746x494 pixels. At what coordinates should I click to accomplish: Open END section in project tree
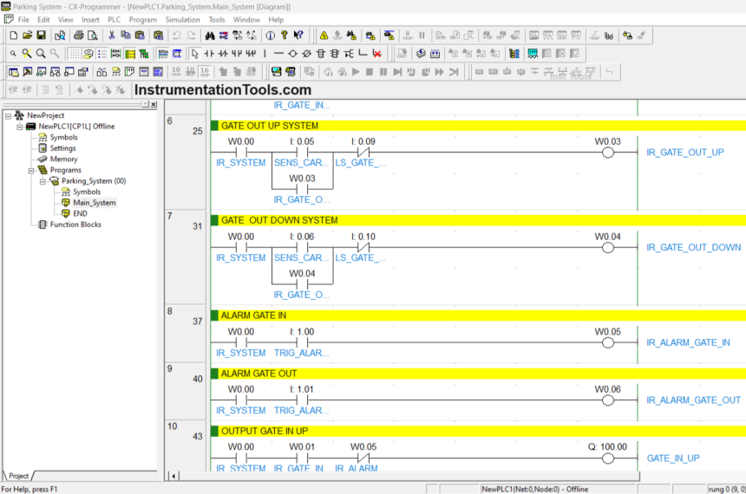pyautogui.click(x=80, y=213)
